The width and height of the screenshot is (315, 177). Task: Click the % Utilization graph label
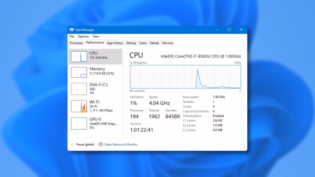(138, 63)
